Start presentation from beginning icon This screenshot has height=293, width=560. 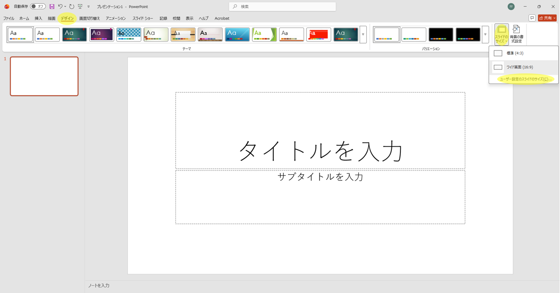click(80, 6)
